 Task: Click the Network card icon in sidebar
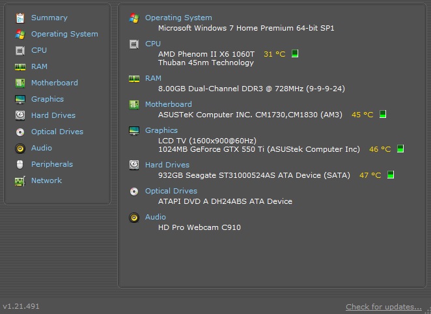click(x=20, y=181)
